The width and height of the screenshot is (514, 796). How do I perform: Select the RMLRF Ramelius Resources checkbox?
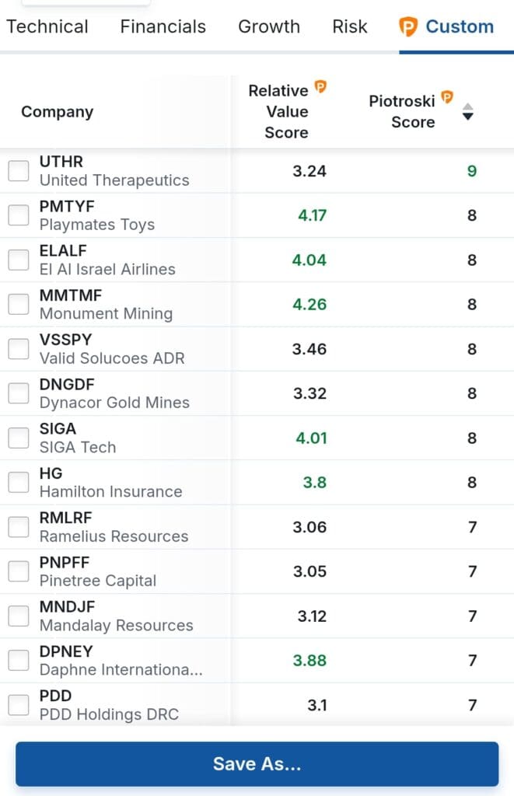coord(19,527)
